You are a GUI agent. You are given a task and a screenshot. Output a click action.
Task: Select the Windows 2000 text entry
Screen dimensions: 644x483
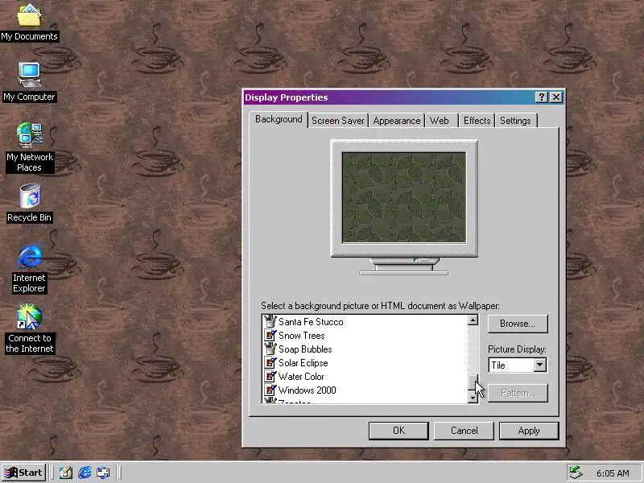click(308, 390)
